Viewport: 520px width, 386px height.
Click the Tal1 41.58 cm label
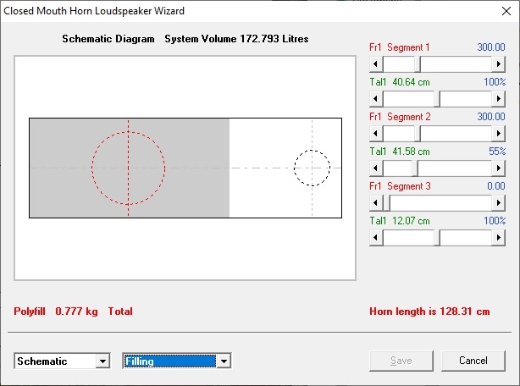[x=400, y=152]
